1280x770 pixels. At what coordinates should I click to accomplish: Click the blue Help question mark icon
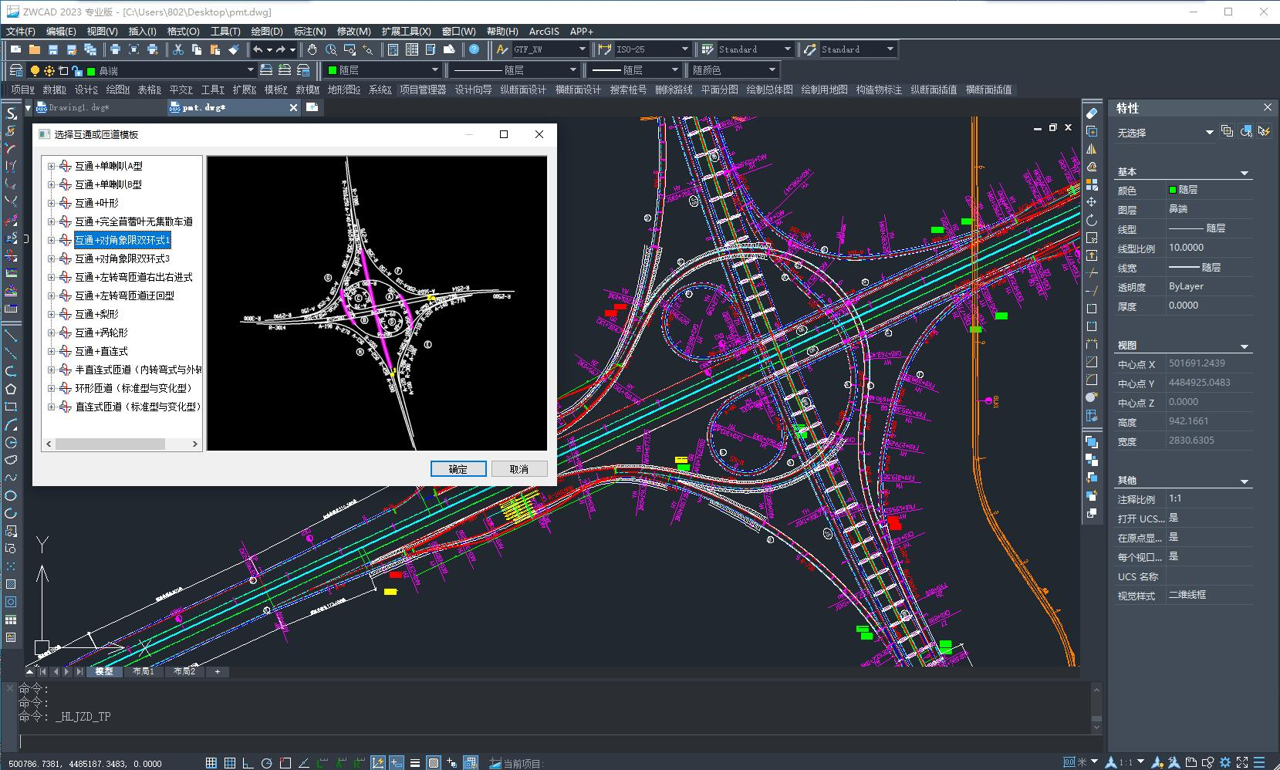click(474, 49)
